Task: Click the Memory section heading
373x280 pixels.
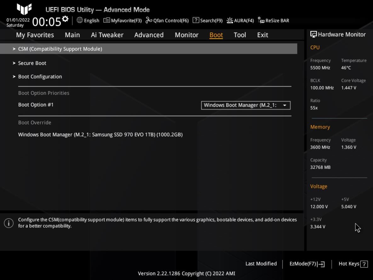Action: tap(320, 127)
